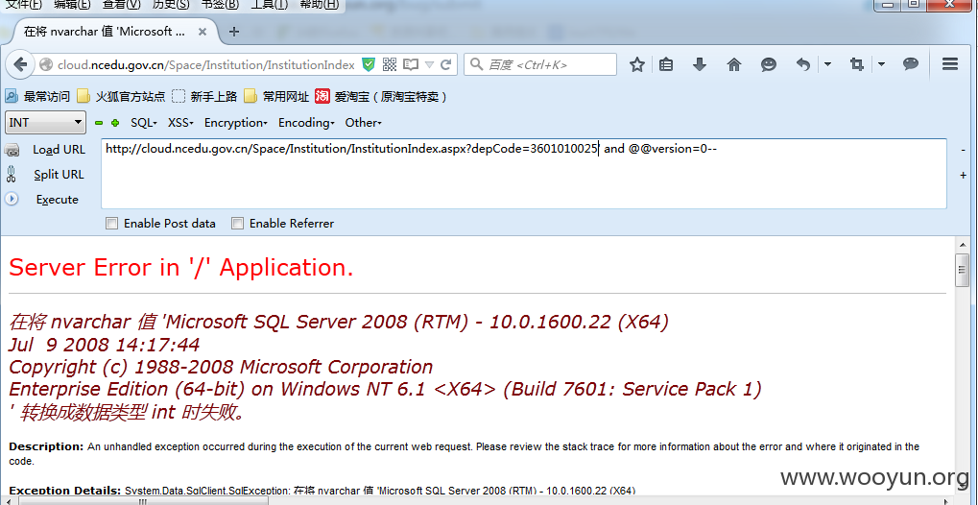Expand the XSS dropdown menu
This screenshot has width=978, height=505.
tap(180, 123)
